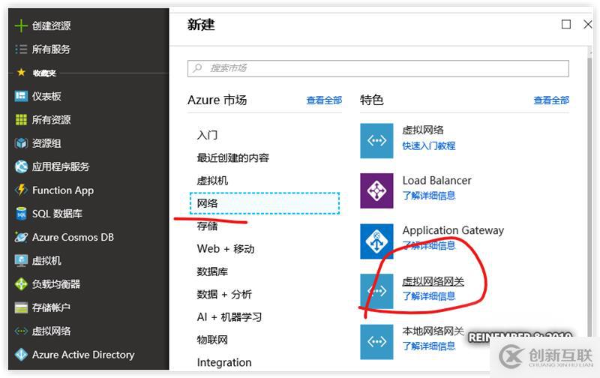Click the 虚拟网络 featured title text
600x378 pixels.
click(x=423, y=130)
